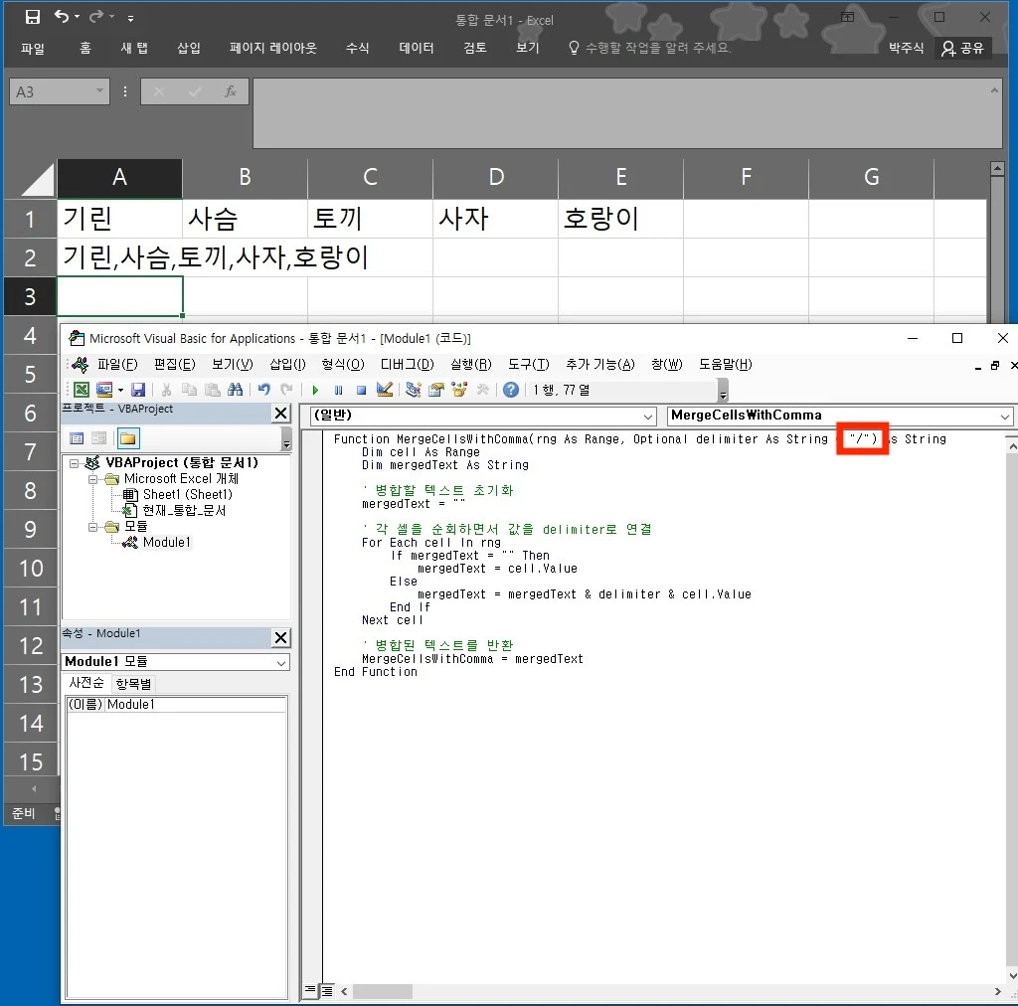The width and height of the screenshot is (1018, 1006).
Task: Open VBA Help with the blue question mark icon
Action: pos(511,390)
